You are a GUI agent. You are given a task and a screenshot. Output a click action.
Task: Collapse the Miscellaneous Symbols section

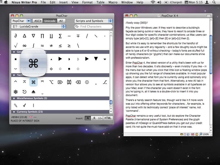pos(14,98)
